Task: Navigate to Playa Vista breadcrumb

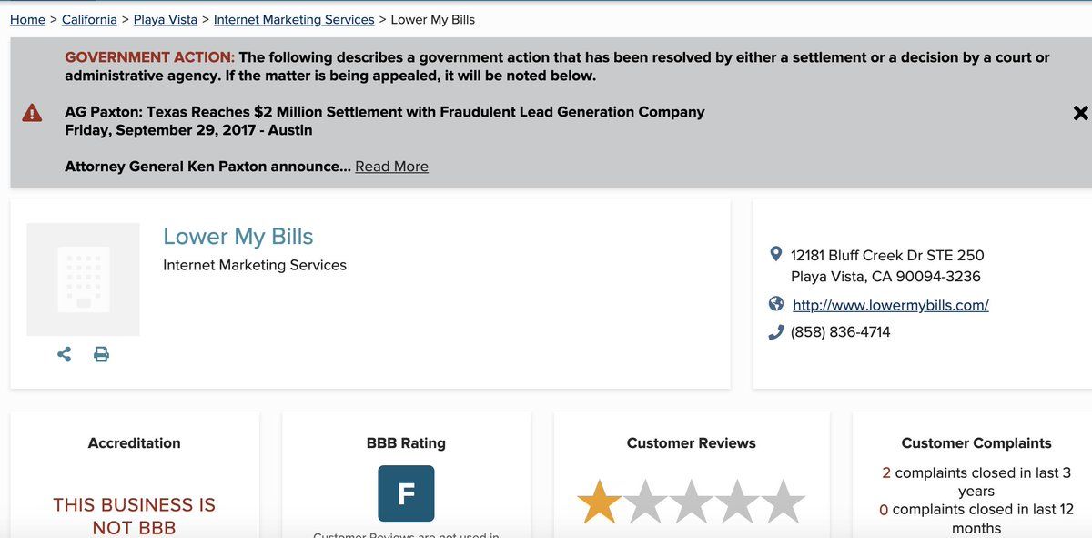Action: pyautogui.click(x=165, y=19)
